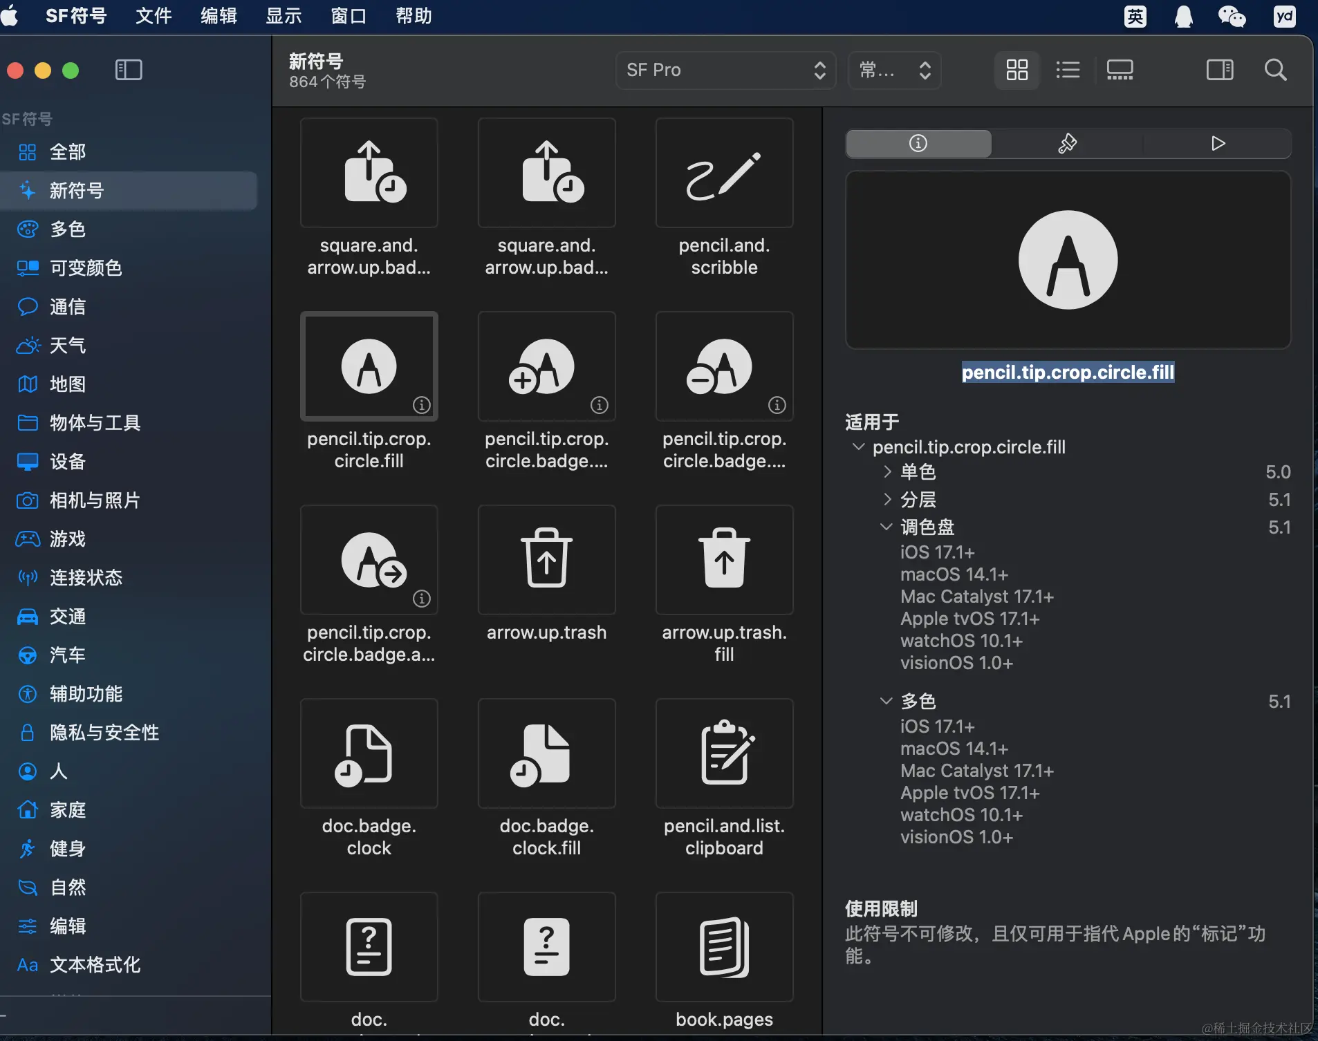1318x1041 pixels.
Task: Select the pencil.and.list.clipboard symbol
Action: click(724, 753)
